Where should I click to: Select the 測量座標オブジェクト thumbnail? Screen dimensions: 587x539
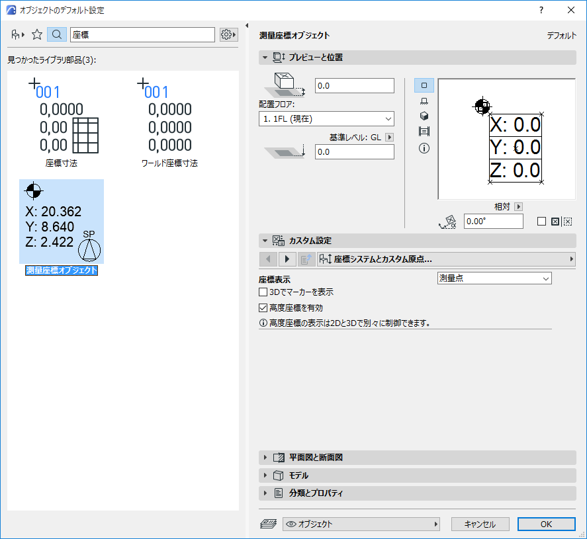[61, 222]
